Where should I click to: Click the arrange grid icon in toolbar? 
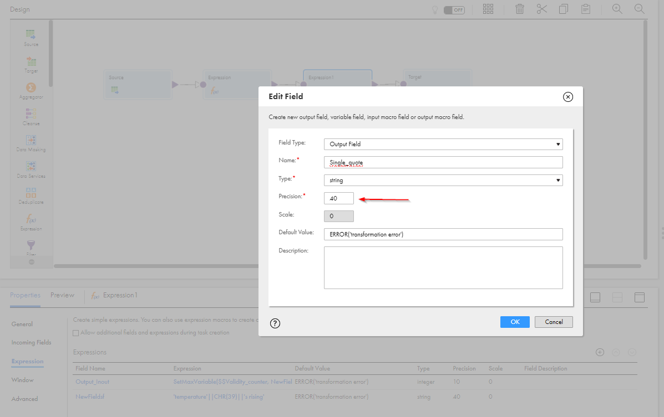point(488,9)
